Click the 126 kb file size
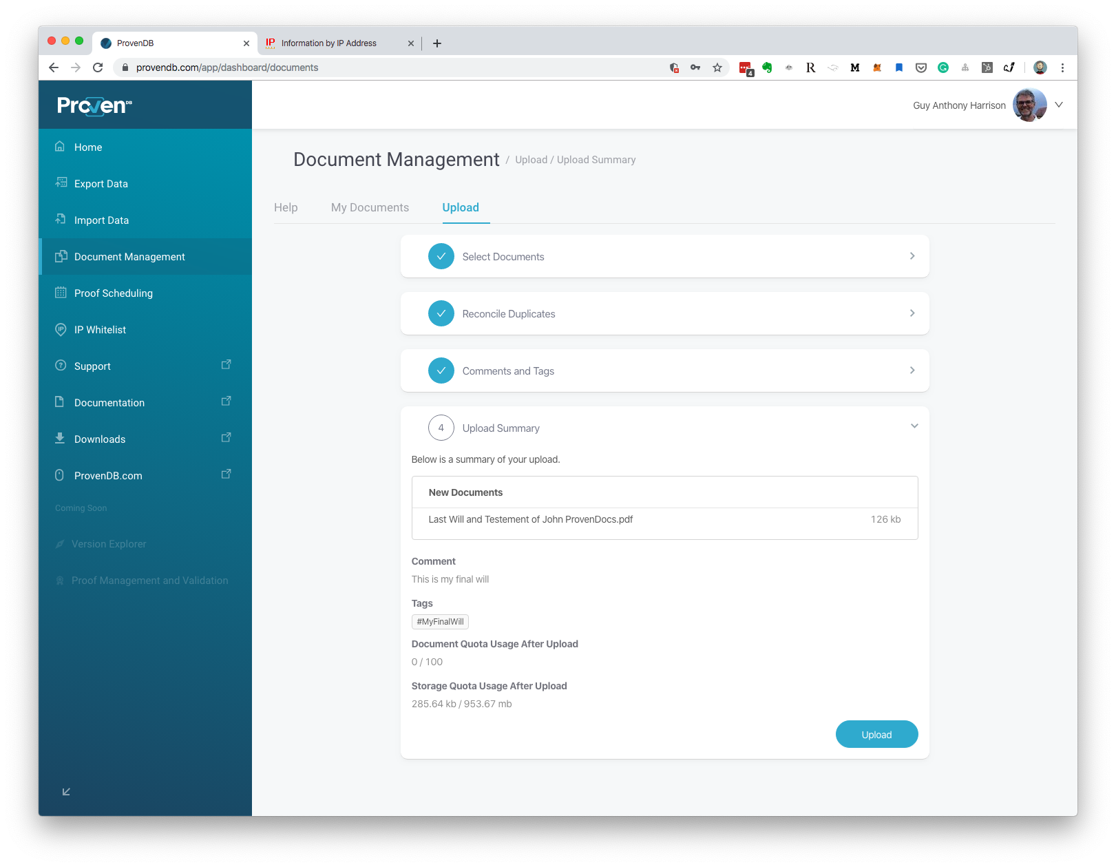This screenshot has width=1116, height=867. [885, 519]
